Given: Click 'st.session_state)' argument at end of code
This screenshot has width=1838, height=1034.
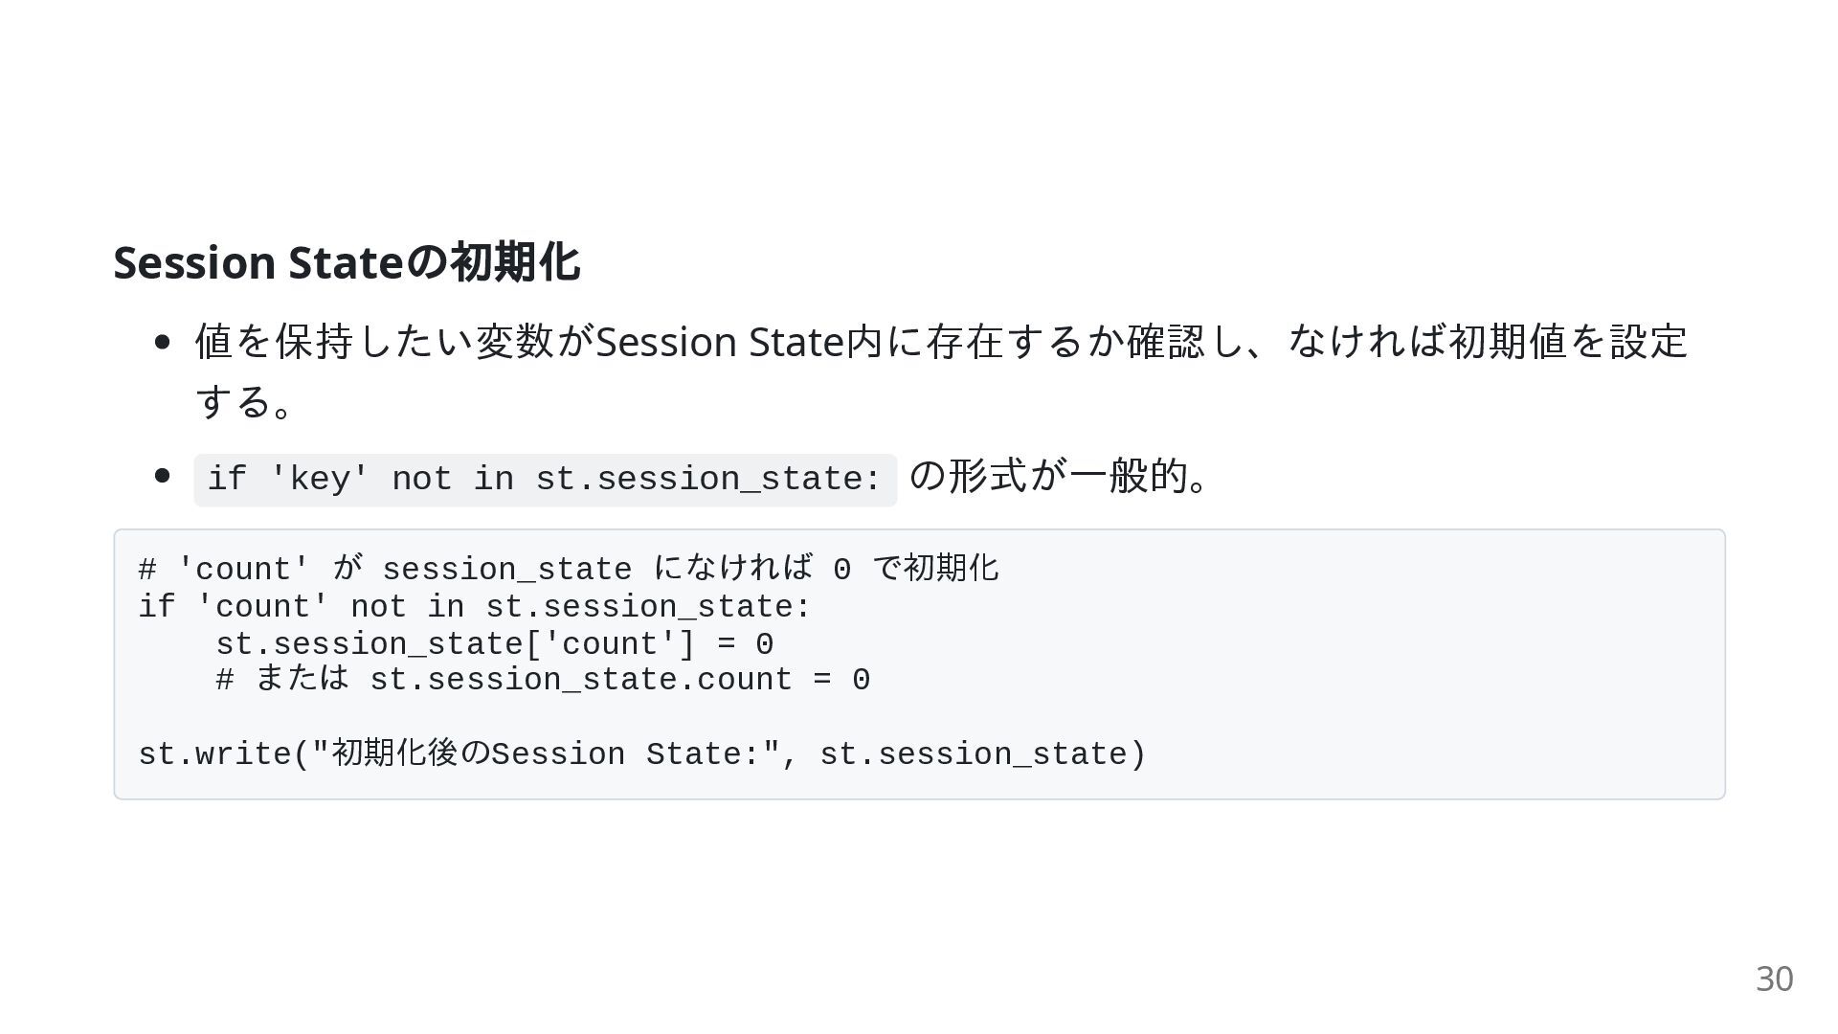Looking at the screenshot, I should [982, 754].
